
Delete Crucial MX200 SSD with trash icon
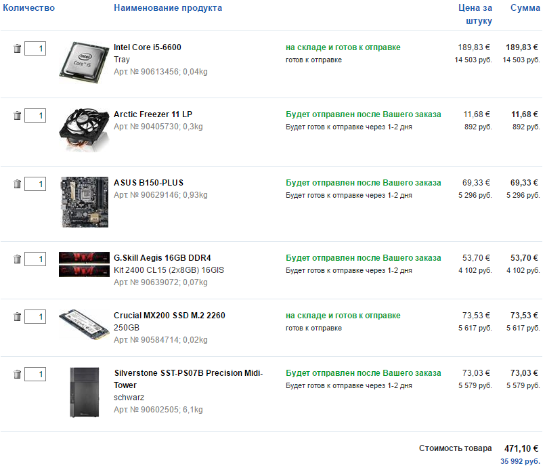(x=17, y=317)
